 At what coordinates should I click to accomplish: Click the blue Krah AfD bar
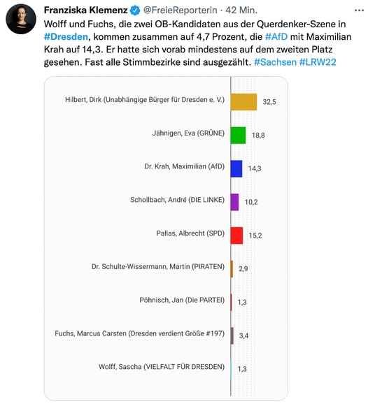coord(236,169)
